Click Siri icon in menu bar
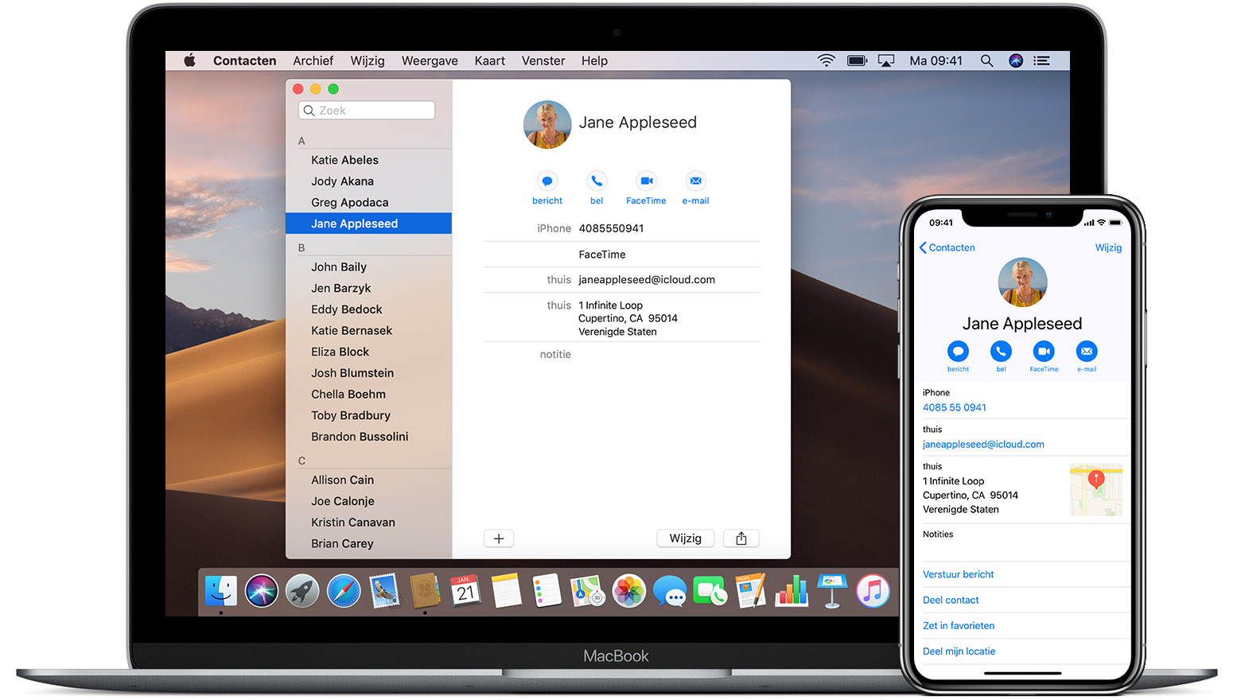This screenshot has width=1241, height=700. click(x=1016, y=60)
